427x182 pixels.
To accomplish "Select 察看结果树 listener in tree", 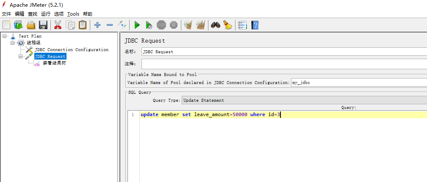I will [54, 63].
